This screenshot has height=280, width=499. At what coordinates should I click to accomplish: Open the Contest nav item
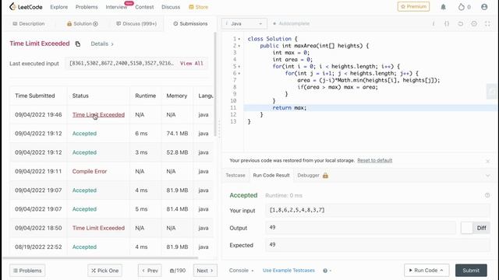point(144,7)
